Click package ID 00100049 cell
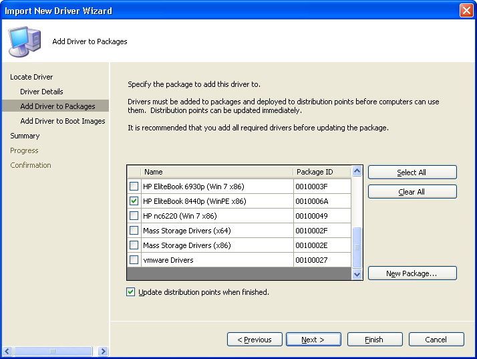Image resolution: width=477 pixels, height=359 pixels. pyautogui.click(x=322, y=216)
